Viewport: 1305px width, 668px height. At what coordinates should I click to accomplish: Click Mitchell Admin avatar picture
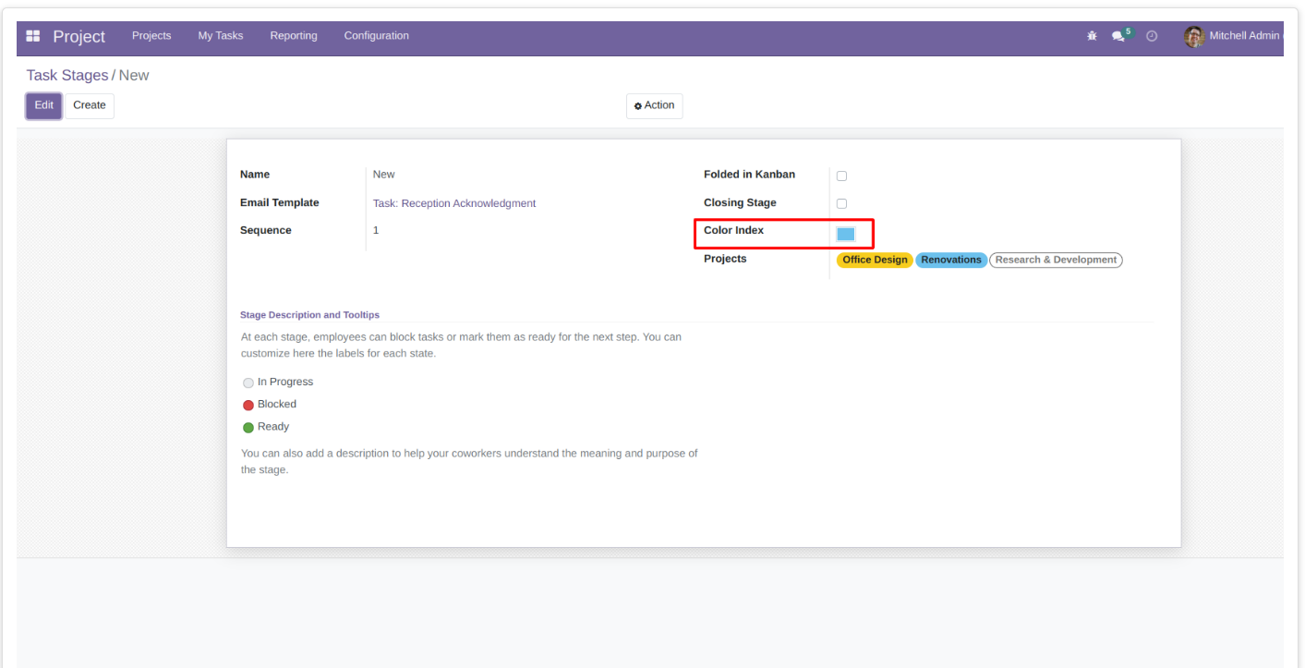[x=1194, y=36]
